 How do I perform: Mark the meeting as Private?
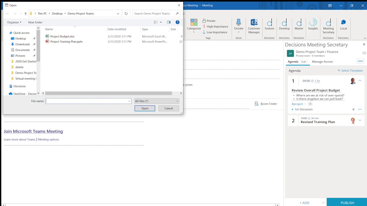[x=209, y=21]
